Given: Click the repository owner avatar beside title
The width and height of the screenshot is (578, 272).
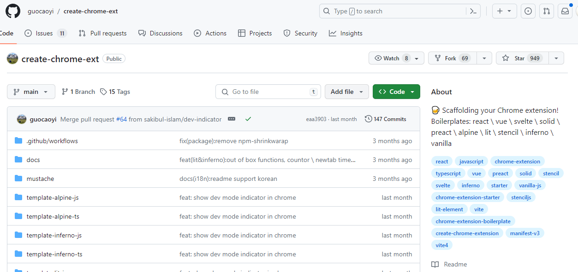Looking at the screenshot, I should pos(12,58).
